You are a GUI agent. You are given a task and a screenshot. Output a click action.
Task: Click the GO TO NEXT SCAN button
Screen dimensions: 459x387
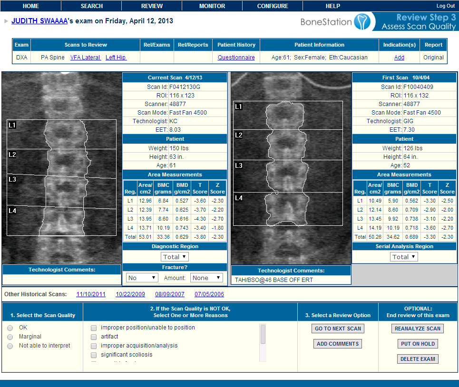tap(338, 329)
